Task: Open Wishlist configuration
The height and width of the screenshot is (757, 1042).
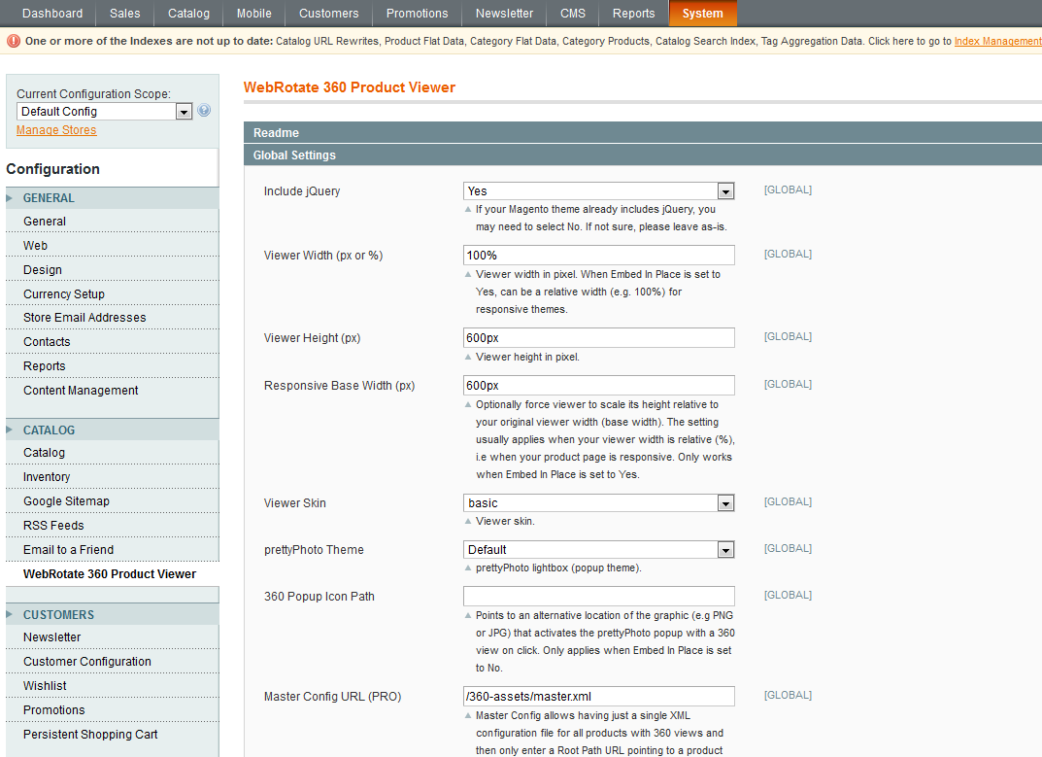Action: click(113, 686)
